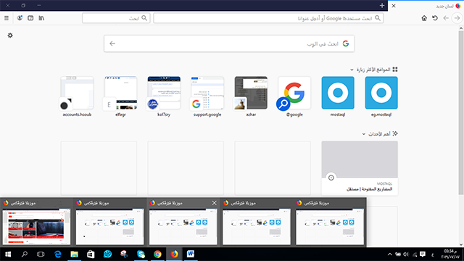Click the small ابحث search box
464x261 pixels.
(116, 18)
